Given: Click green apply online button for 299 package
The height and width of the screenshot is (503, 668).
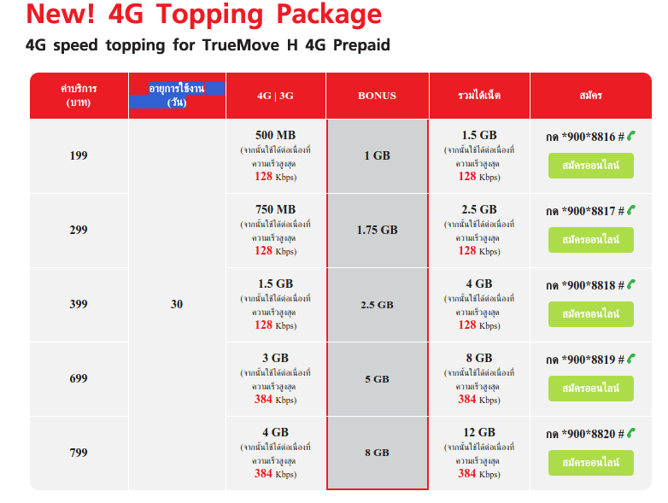Looking at the screenshot, I should (591, 240).
